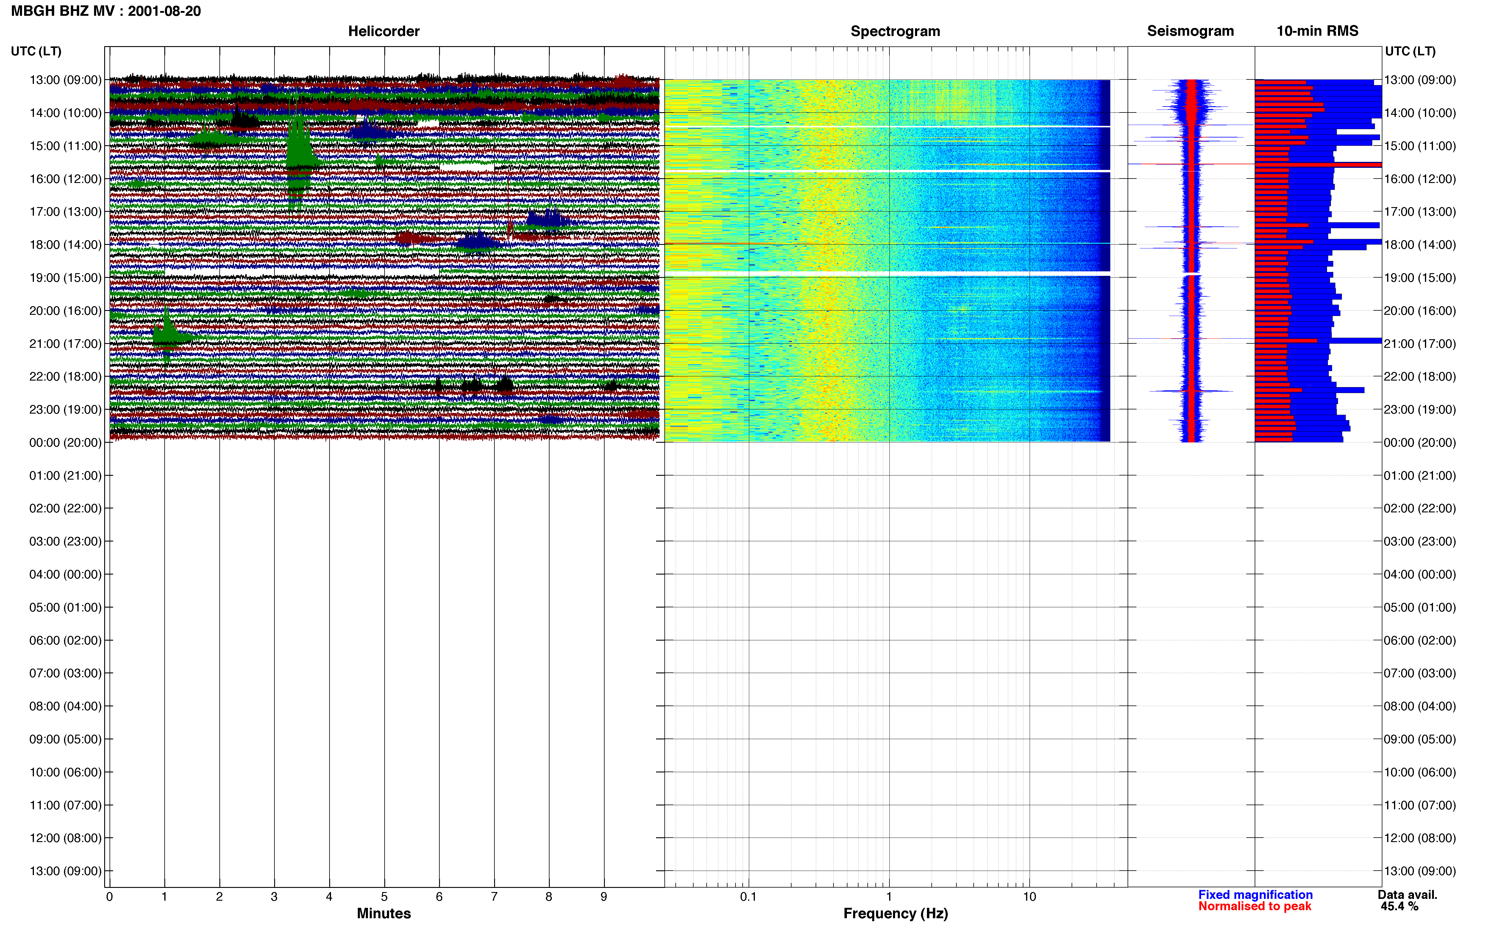Click the "7" tick on the Minutes axis
This screenshot has height=934, width=1494.
pyautogui.click(x=494, y=896)
